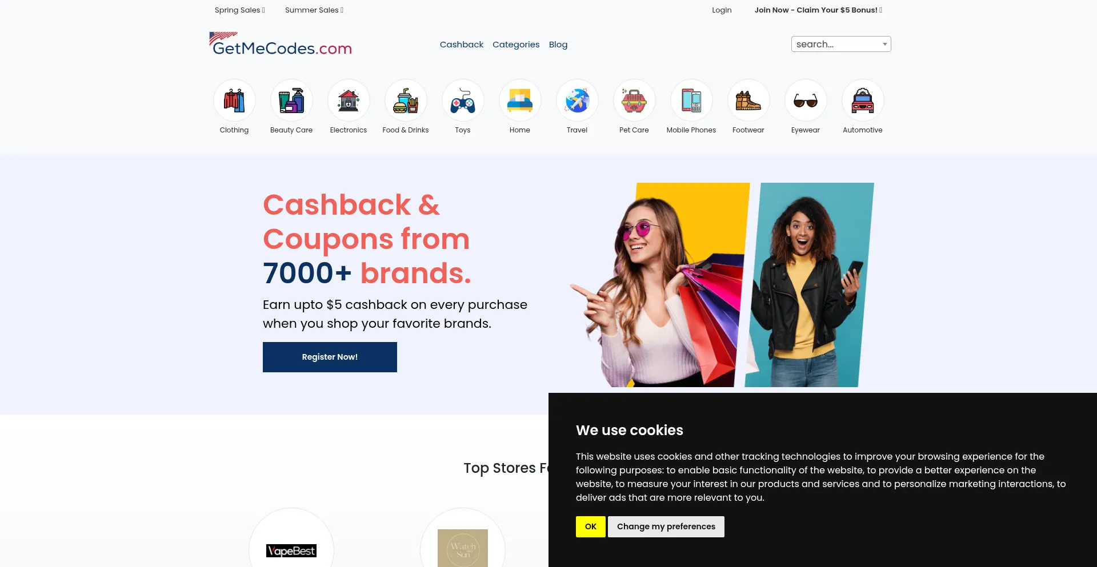Select the Beauty Care category icon
The image size is (1097, 567).
coord(291,100)
